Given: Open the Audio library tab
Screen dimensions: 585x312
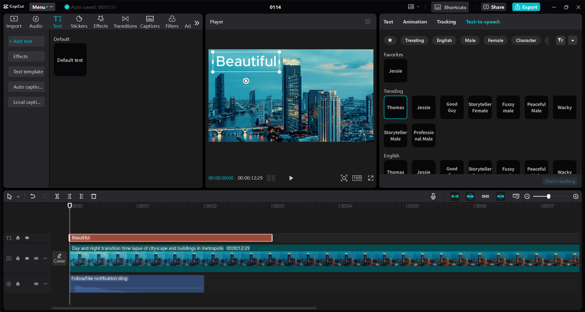Looking at the screenshot, I should tap(36, 22).
